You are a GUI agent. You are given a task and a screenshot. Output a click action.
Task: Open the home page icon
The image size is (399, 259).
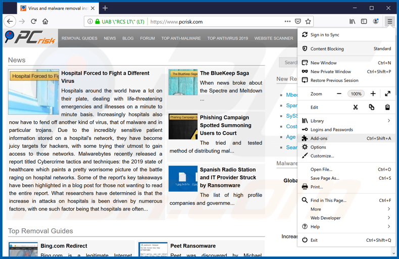tap(45, 22)
